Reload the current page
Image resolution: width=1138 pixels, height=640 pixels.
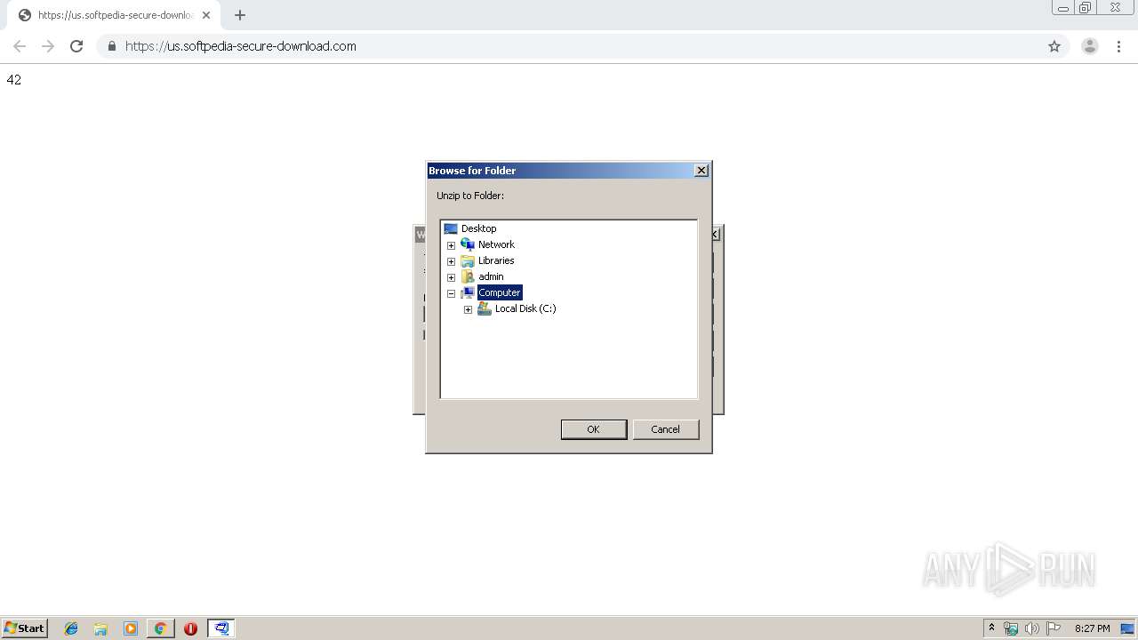point(76,46)
